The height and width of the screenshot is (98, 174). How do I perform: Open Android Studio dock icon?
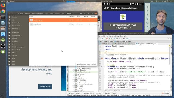[3, 40]
